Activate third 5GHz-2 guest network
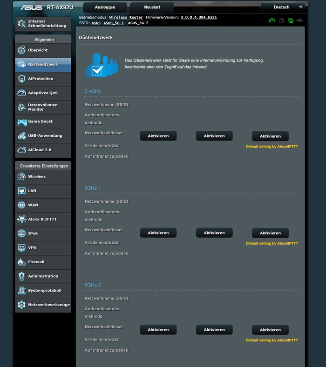Viewport: 326px width, 367px height. coord(270,330)
